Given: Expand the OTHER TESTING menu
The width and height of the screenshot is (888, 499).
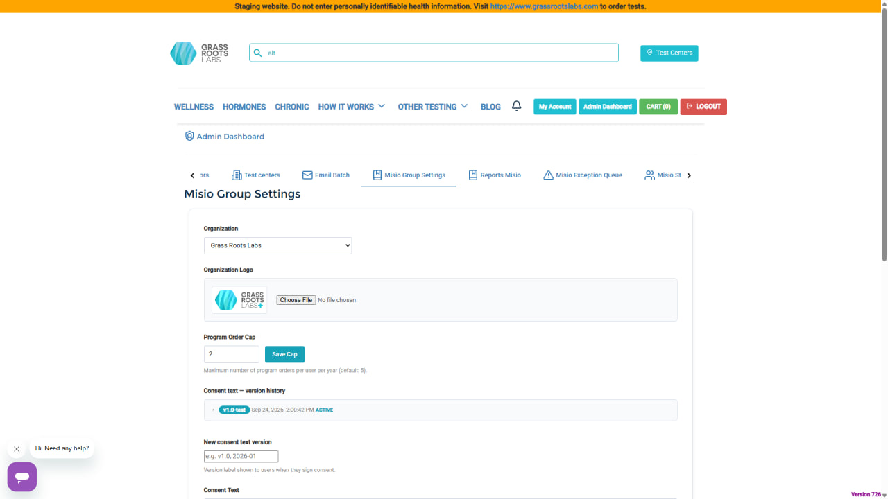Looking at the screenshot, I should tap(433, 107).
